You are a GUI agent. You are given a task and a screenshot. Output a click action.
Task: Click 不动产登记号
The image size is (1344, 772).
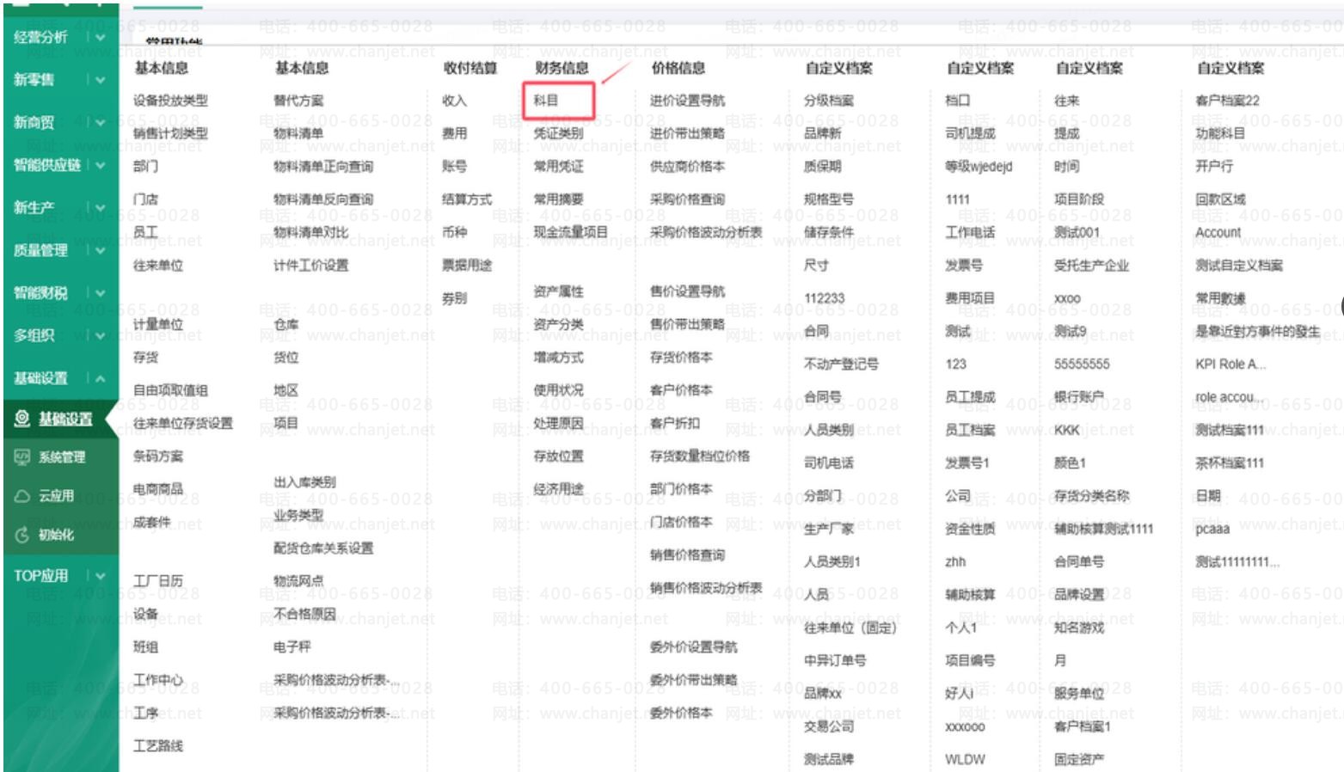tap(841, 365)
